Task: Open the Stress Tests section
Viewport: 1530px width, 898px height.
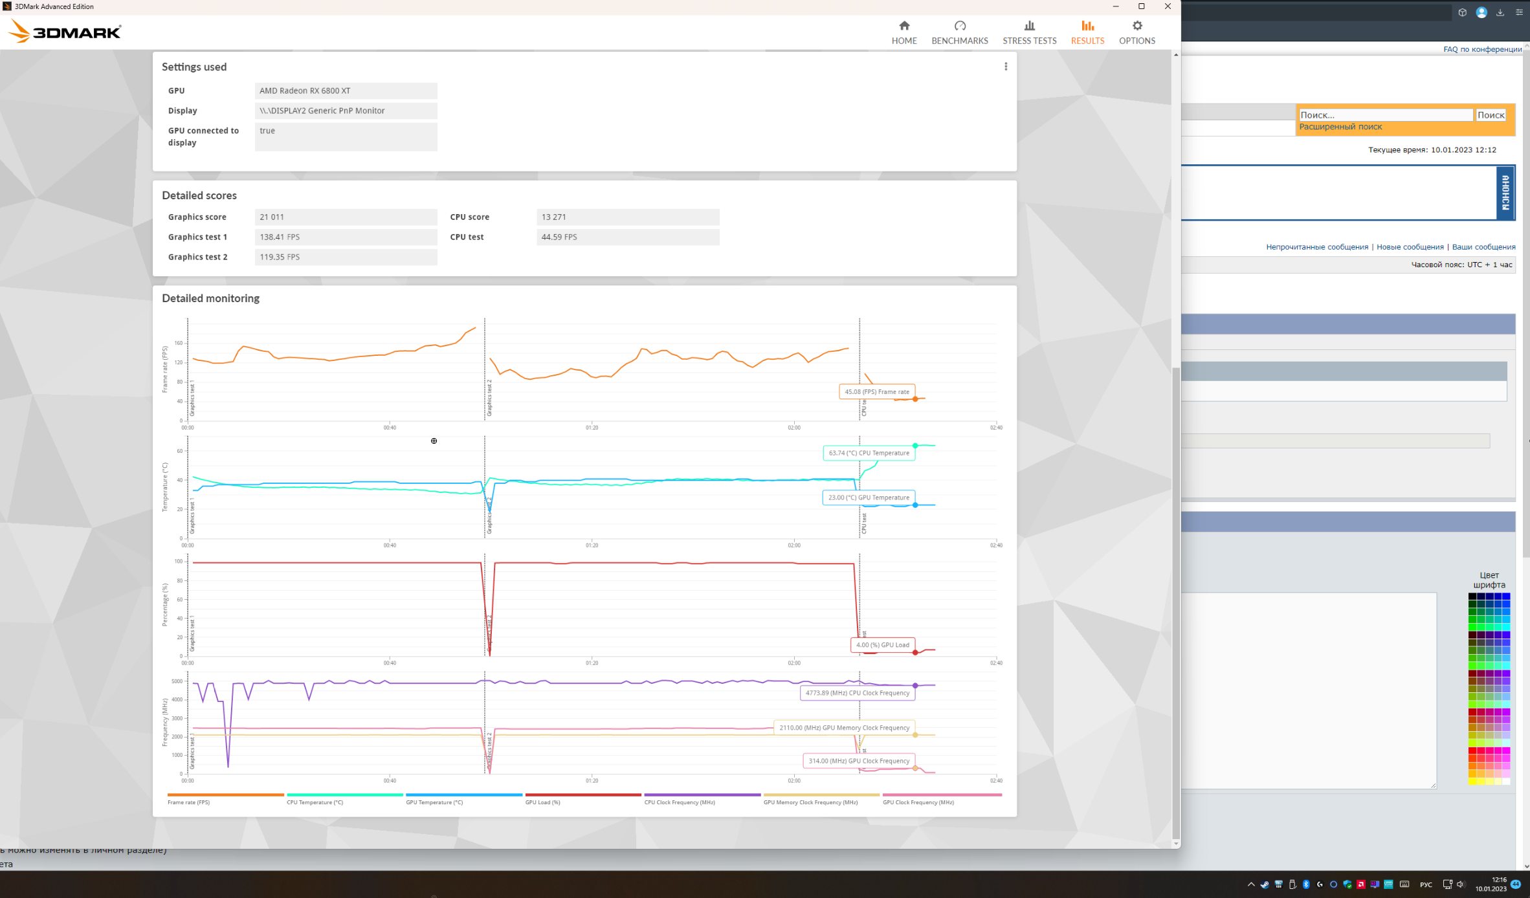Action: point(1029,32)
